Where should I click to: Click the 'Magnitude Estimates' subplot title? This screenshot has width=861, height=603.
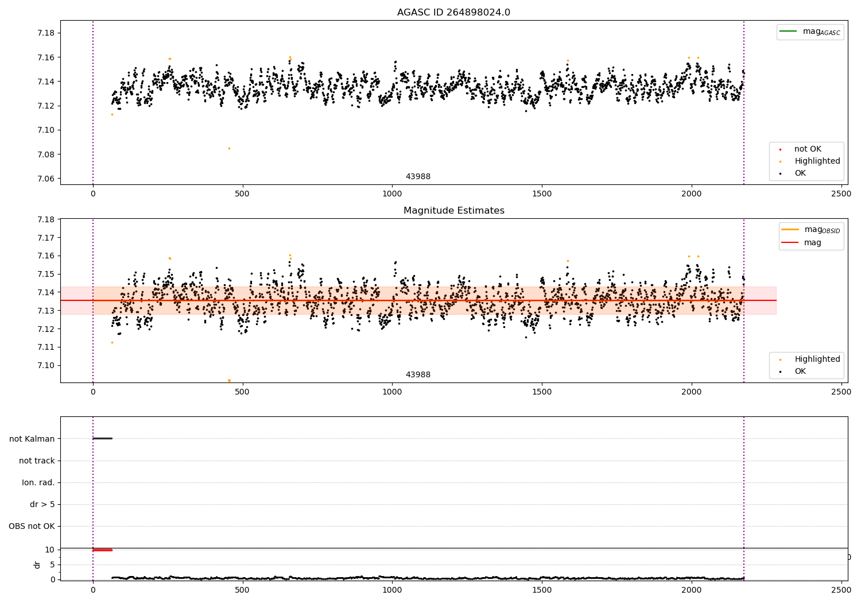[453, 211]
